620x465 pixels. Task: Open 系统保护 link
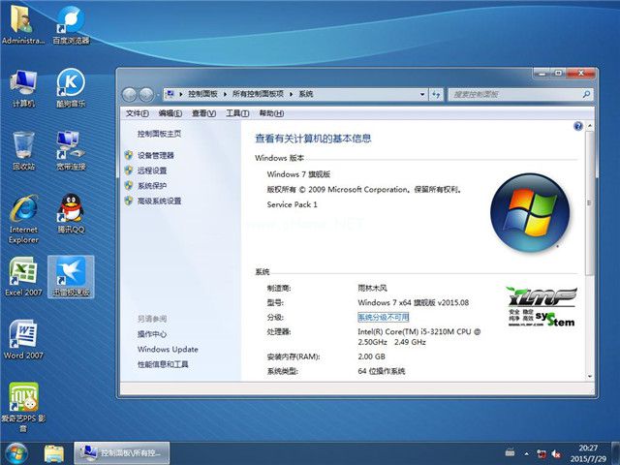152,185
